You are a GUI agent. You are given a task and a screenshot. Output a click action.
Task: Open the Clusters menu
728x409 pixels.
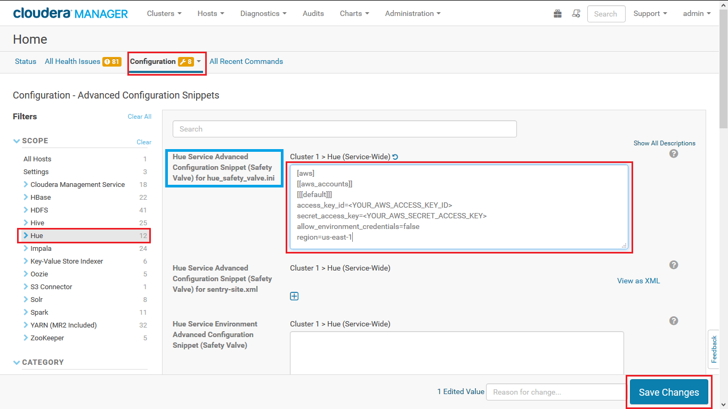[164, 13]
